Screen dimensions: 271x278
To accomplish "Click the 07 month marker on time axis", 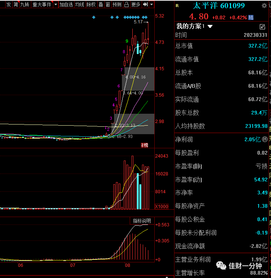I will 73,265.
